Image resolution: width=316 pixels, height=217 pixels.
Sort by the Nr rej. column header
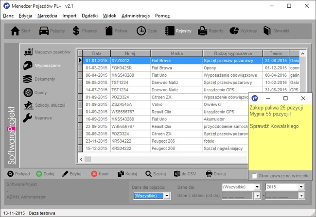click(131, 53)
